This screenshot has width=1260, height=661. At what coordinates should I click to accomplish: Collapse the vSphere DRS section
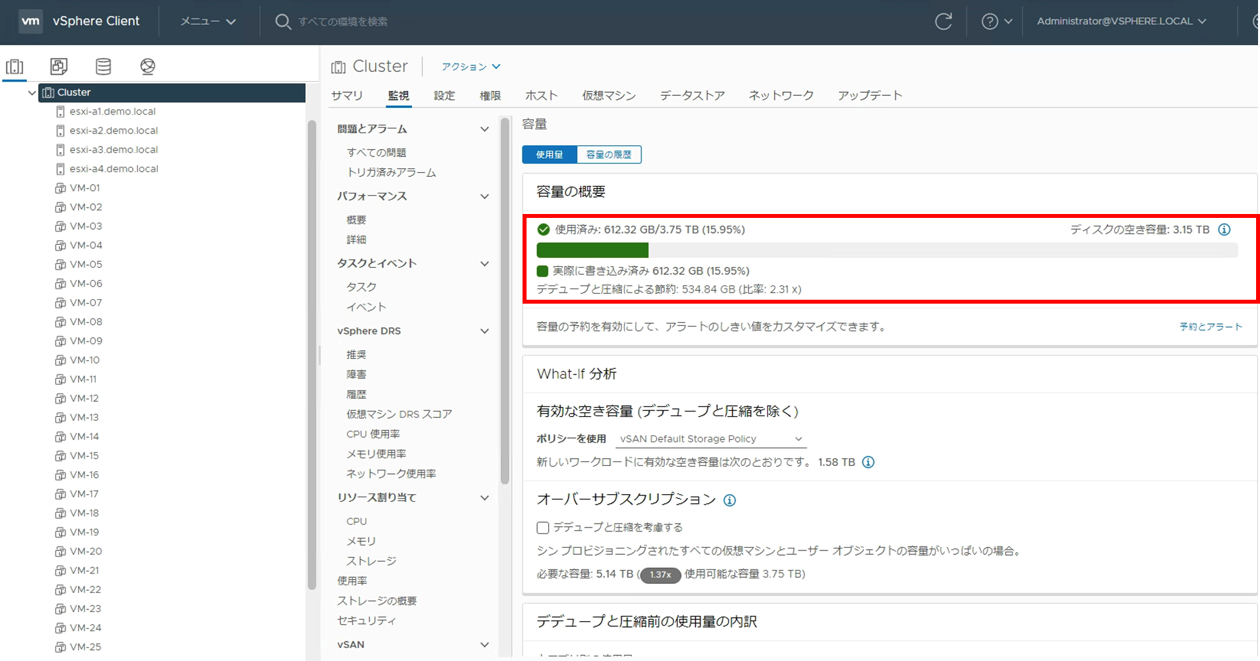click(x=485, y=331)
